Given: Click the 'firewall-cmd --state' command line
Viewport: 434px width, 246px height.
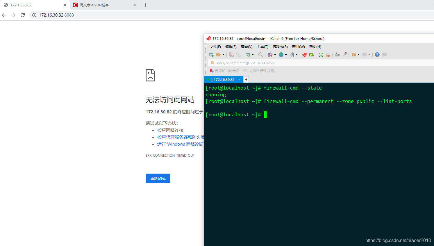Looking at the screenshot, I should (264, 88).
